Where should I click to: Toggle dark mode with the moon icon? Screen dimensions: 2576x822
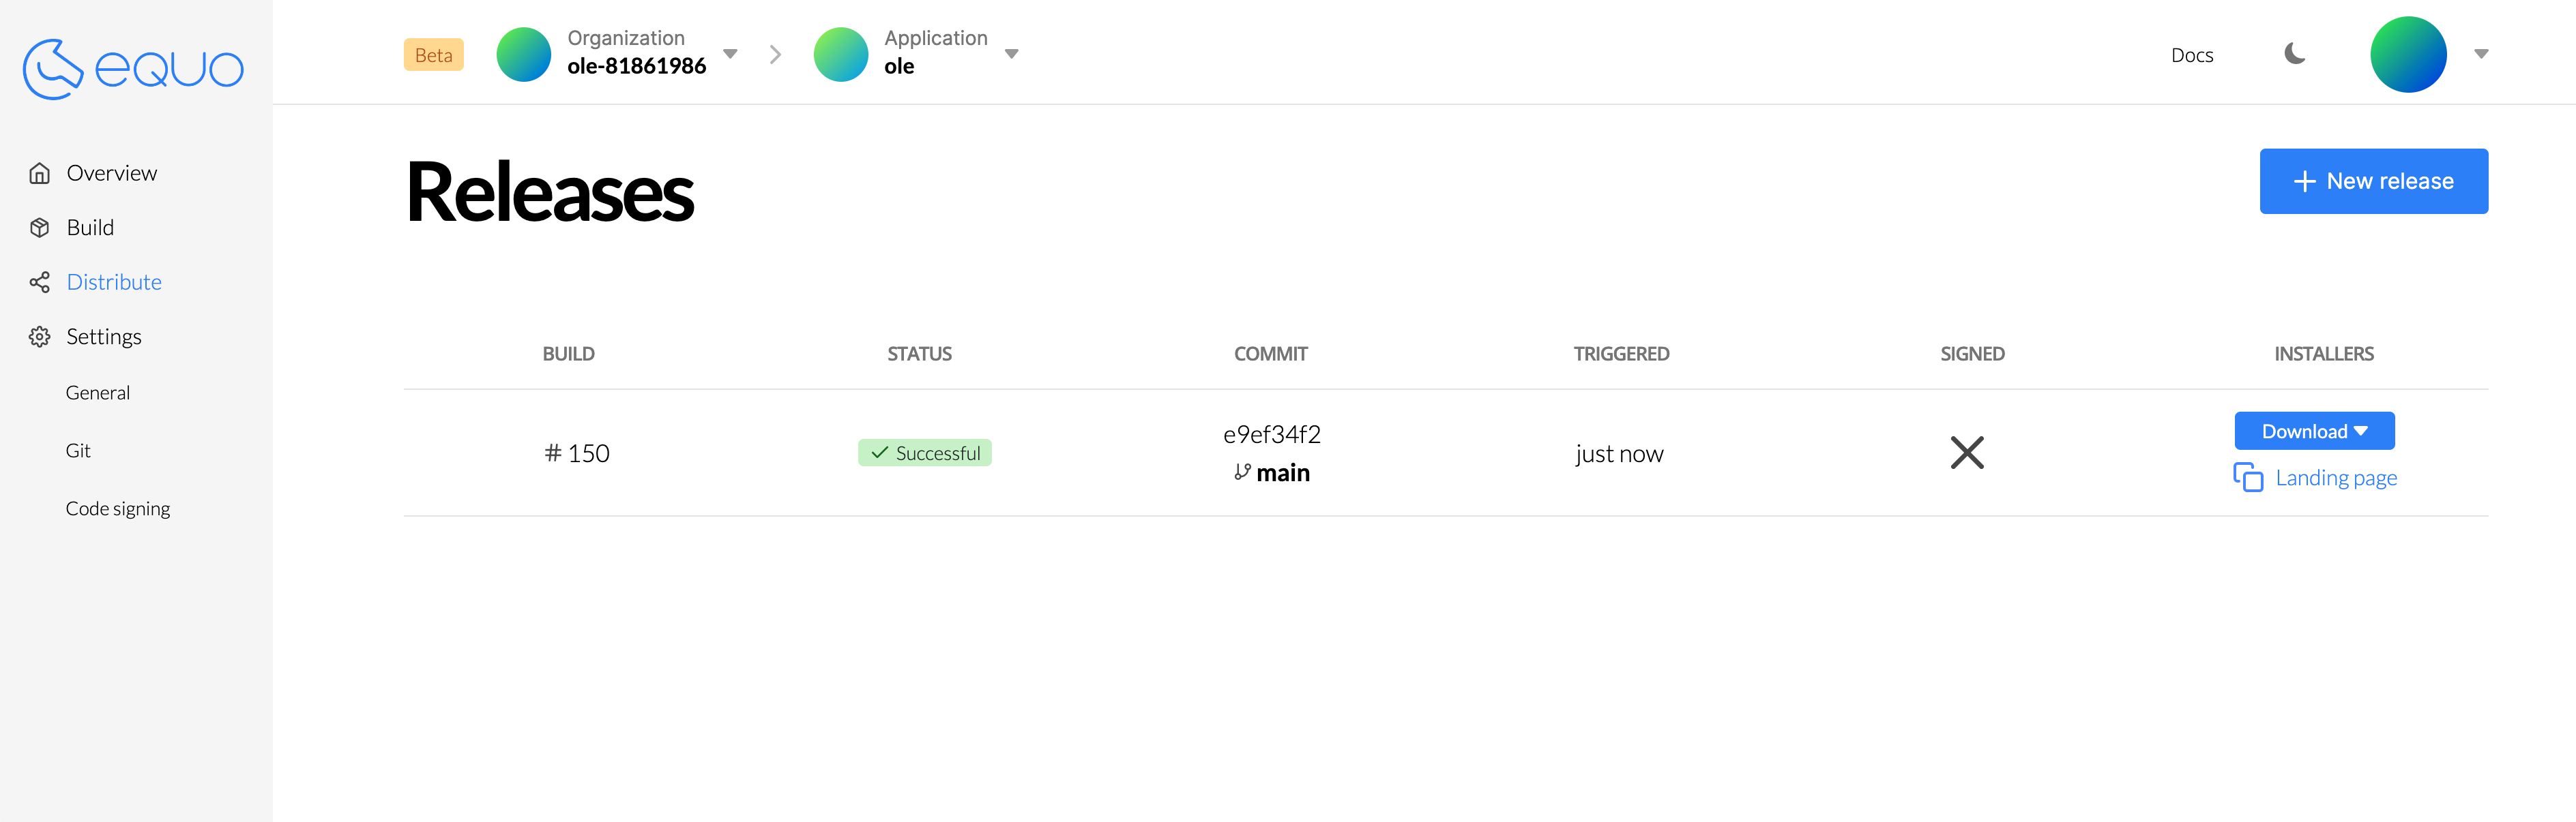(2295, 54)
